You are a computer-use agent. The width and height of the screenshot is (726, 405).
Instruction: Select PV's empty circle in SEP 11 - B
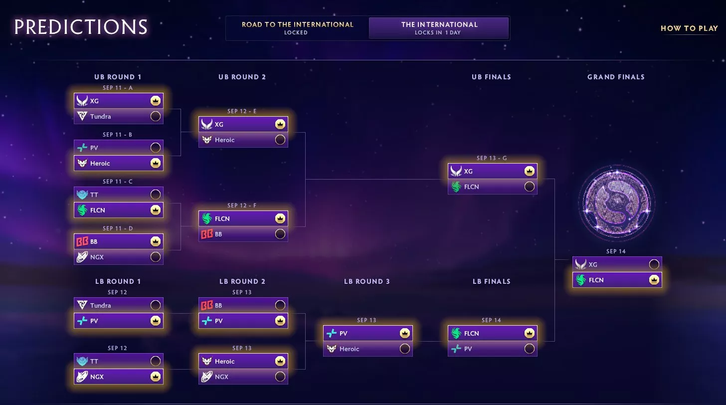point(156,148)
